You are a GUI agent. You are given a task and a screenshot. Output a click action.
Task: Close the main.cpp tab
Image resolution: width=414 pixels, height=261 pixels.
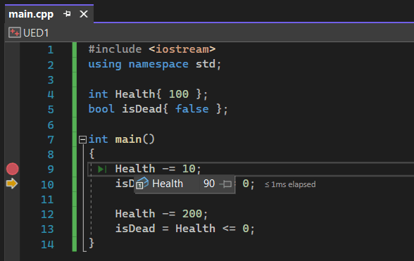84,14
